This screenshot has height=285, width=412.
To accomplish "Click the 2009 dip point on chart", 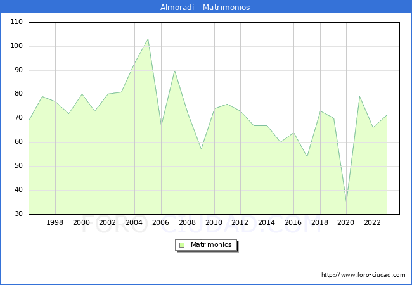I will click(x=202, y=149).
